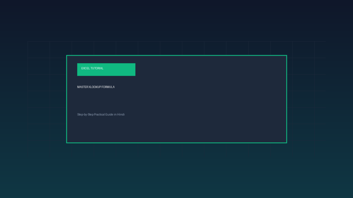Screen dimensions: 353x198
Task: Click the card's green top border
Action: (176, 55)
